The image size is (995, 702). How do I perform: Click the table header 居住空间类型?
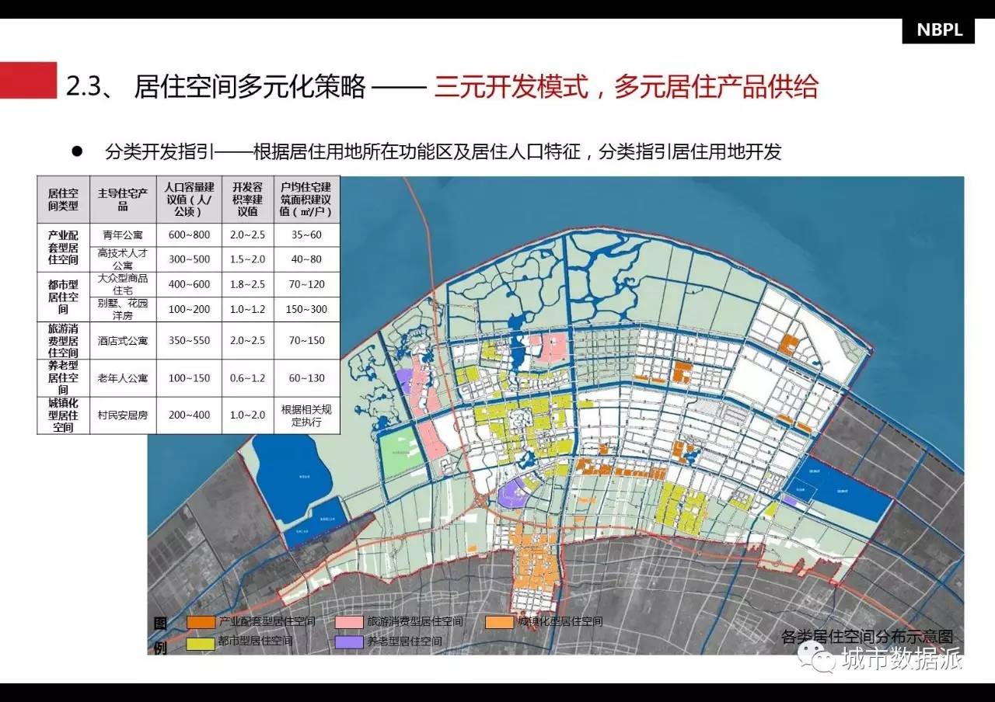coord(63,200)
